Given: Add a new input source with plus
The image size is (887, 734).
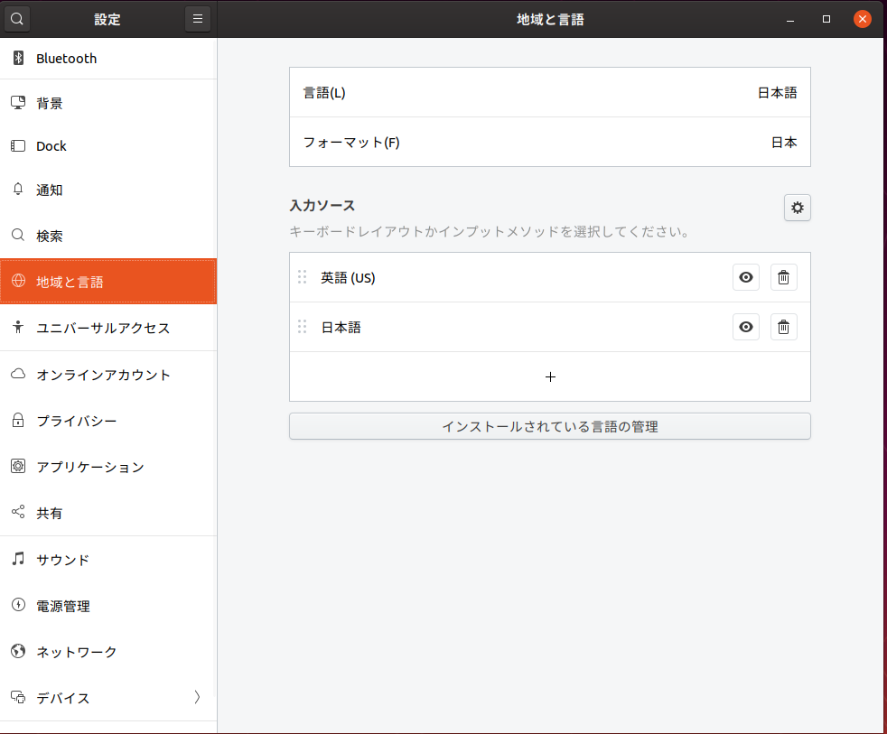Looking at the screenshot, I should [x=550, y=376].
